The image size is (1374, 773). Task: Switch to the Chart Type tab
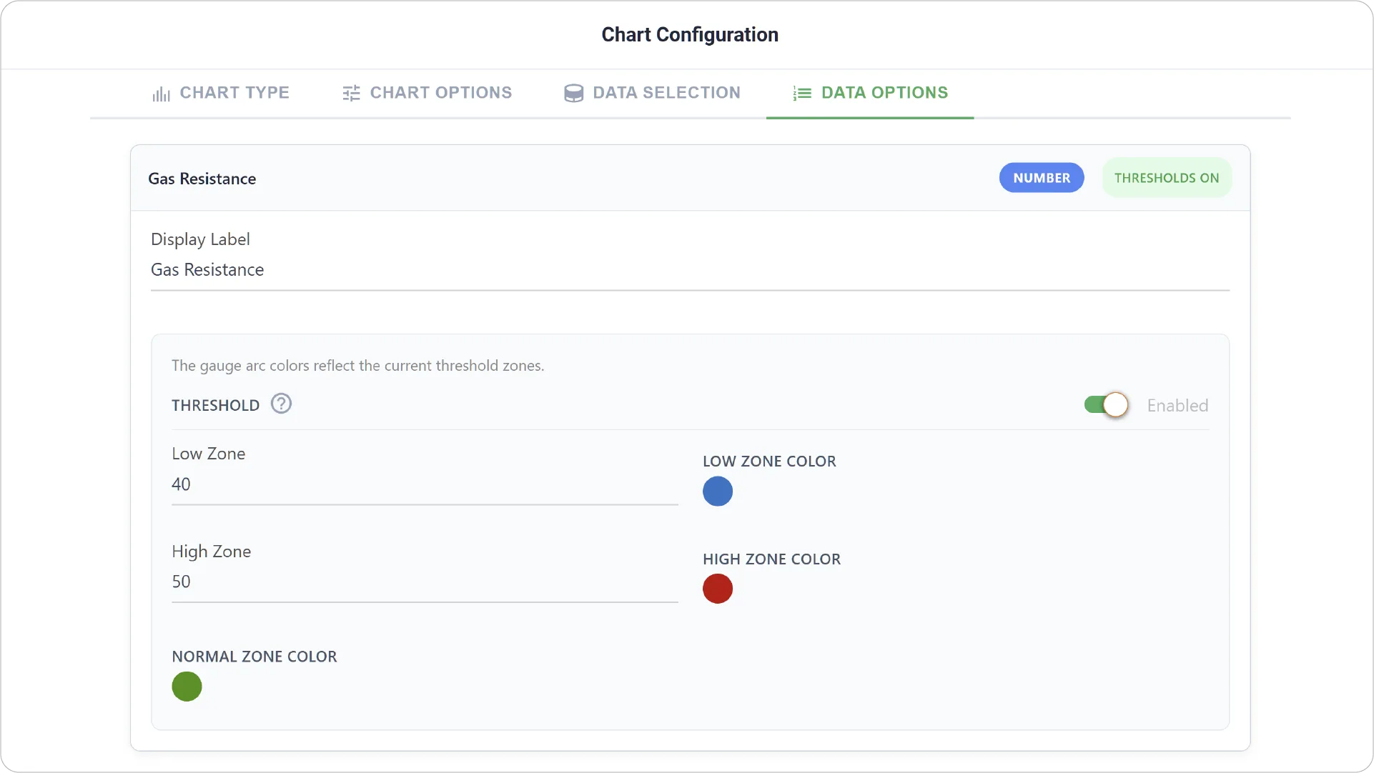[220, 93]
